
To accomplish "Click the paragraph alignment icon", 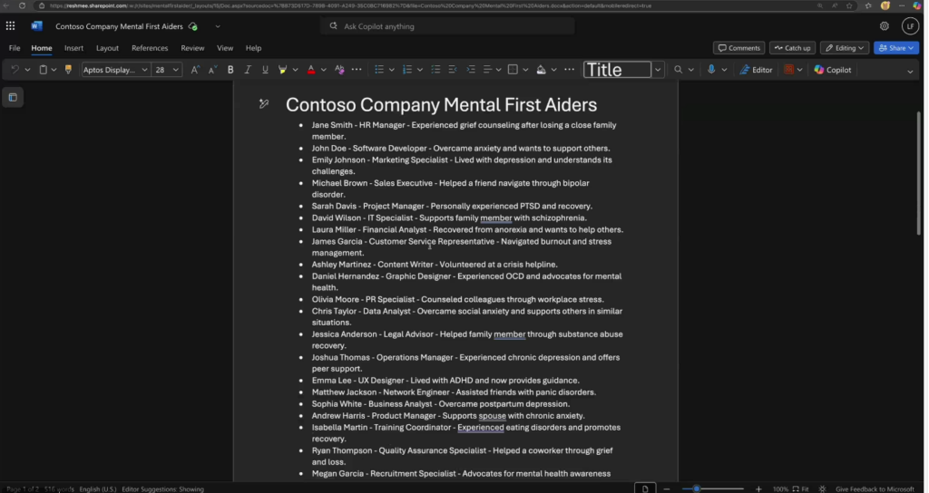I will point(487,70).
